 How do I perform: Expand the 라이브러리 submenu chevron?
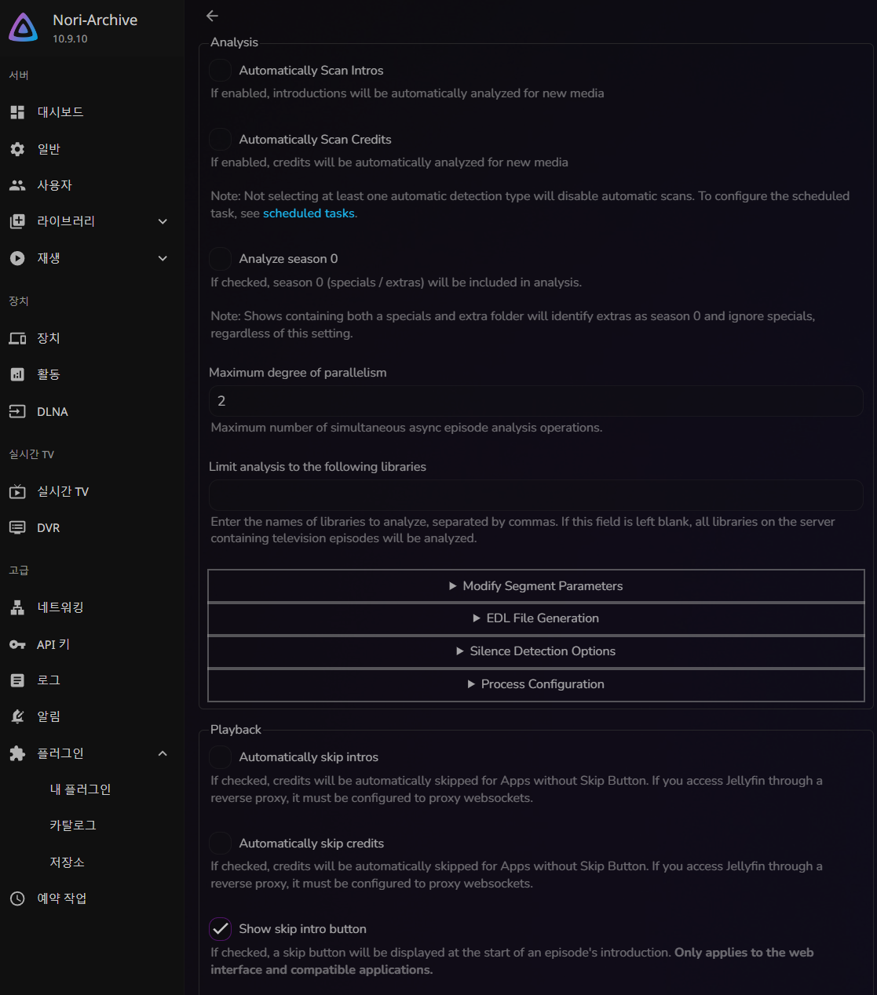[x=163, y=221]
